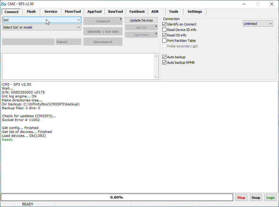Click the help icon beside Test Point
279x207 pixels.
pos(156,34)
